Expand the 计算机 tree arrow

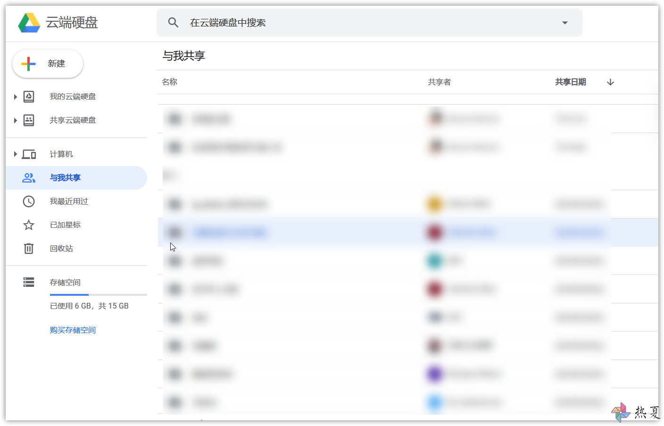[x=15, y=154]
